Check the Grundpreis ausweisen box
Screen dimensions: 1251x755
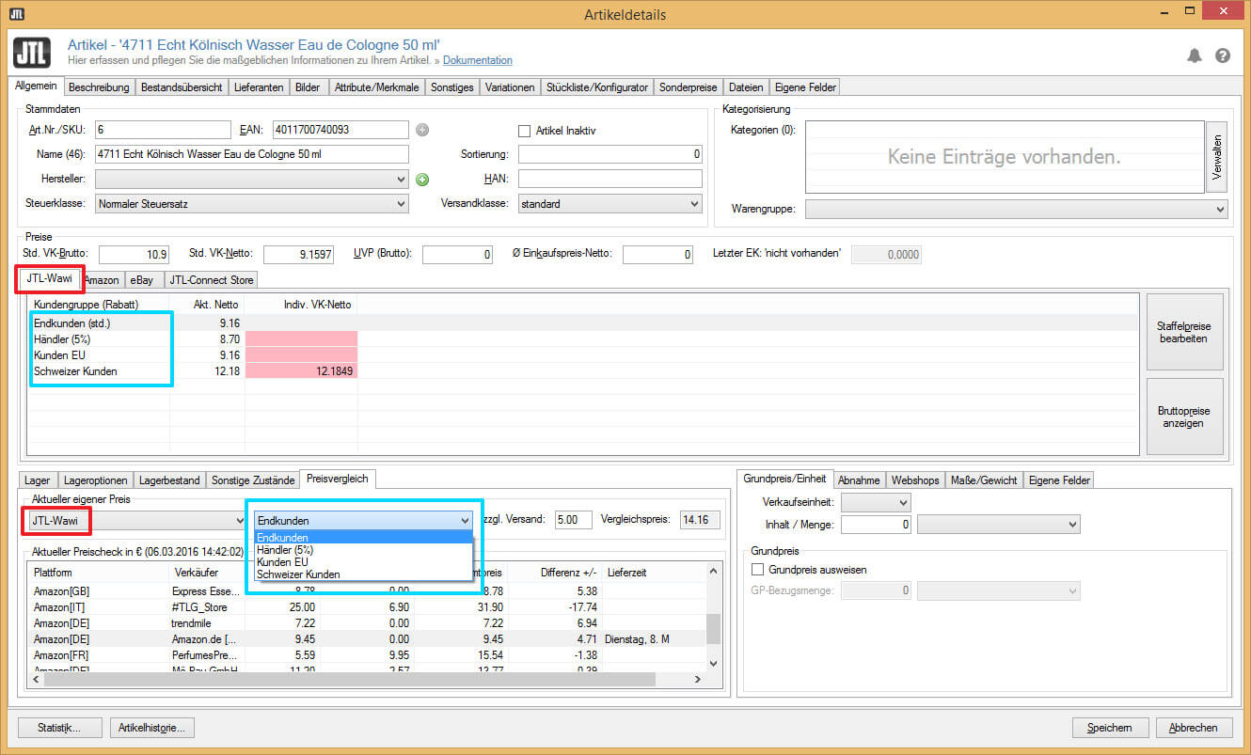(758, 570)
